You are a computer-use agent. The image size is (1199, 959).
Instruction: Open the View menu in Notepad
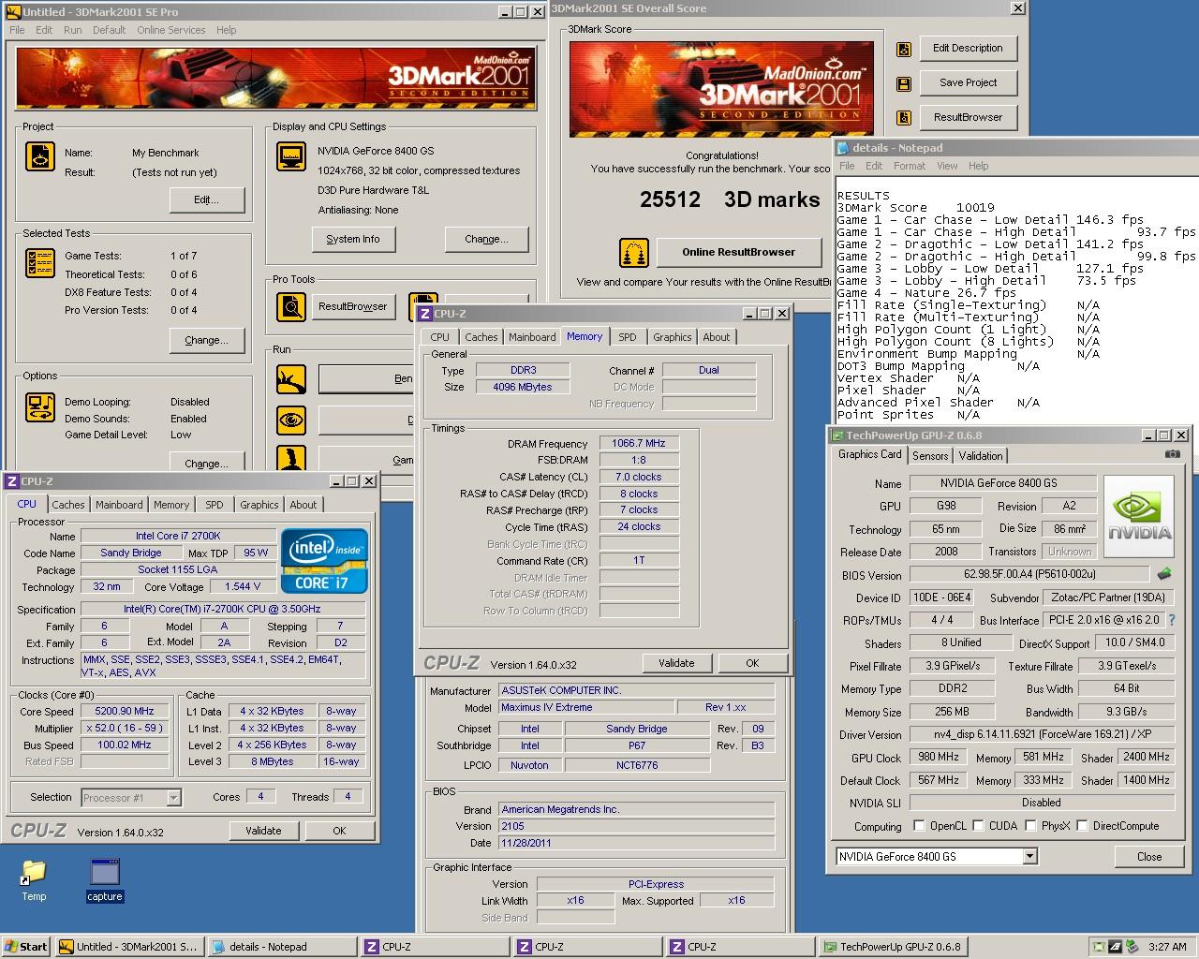pos(947,166)
